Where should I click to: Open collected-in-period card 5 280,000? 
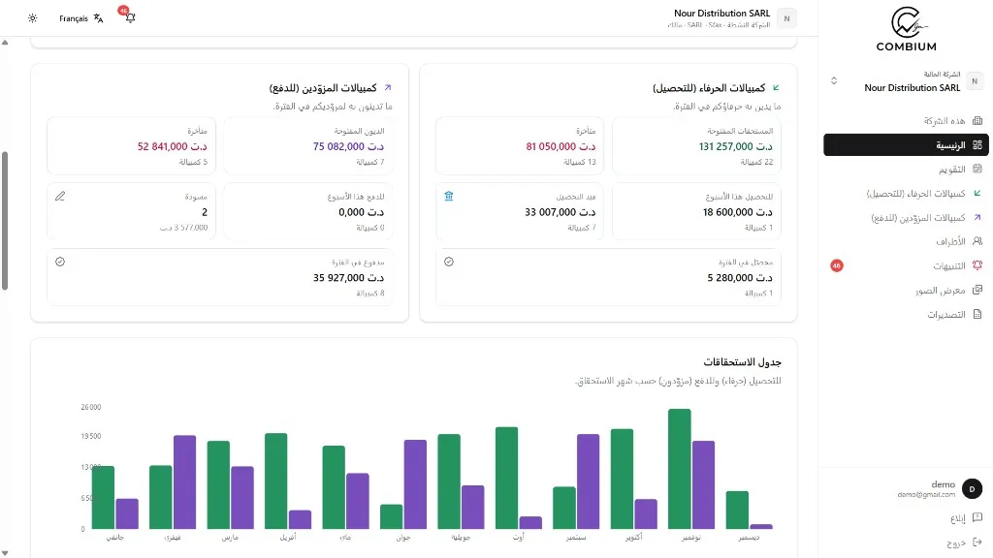coord(608,277)
